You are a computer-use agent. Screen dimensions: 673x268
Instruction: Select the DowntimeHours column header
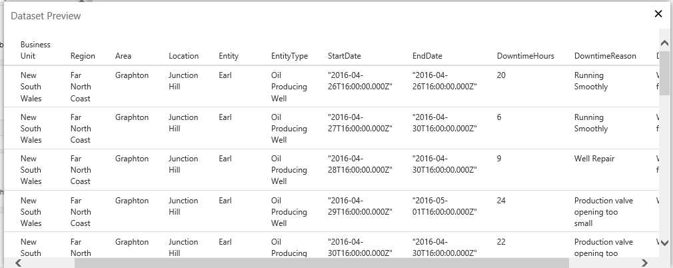coord(526,56)
